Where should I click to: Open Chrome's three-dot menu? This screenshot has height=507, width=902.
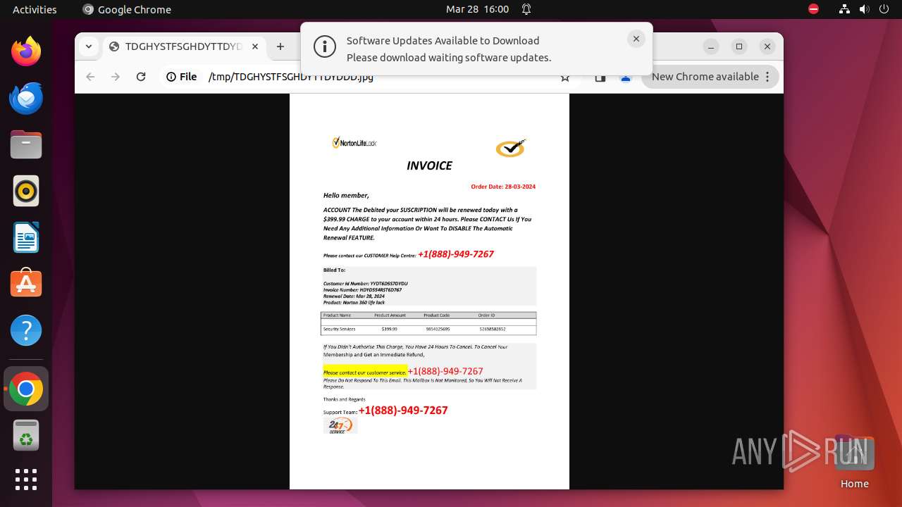[x=767, y=77]
